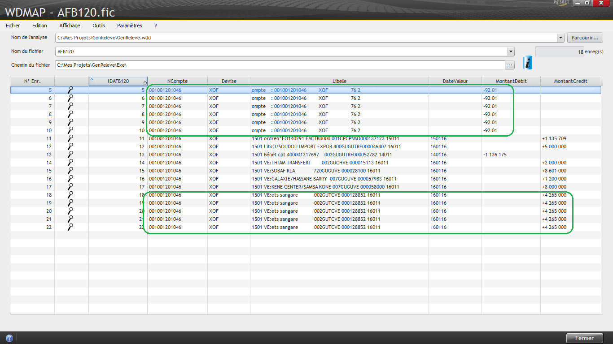The image size is (613, 344).
Task: Select DateValeur 140116 in record 13
Action: (455, 155)
